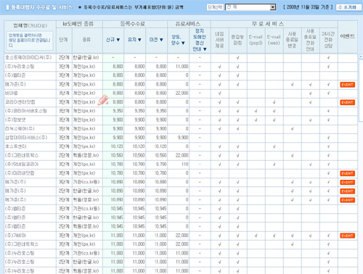Open (주)누리호스팅 link in 기관(co.kr등) row

(20, 253)
